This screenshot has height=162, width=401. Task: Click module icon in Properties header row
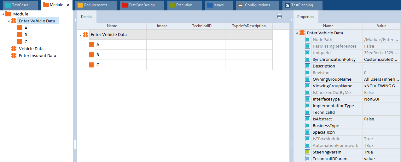coord(302,33)
